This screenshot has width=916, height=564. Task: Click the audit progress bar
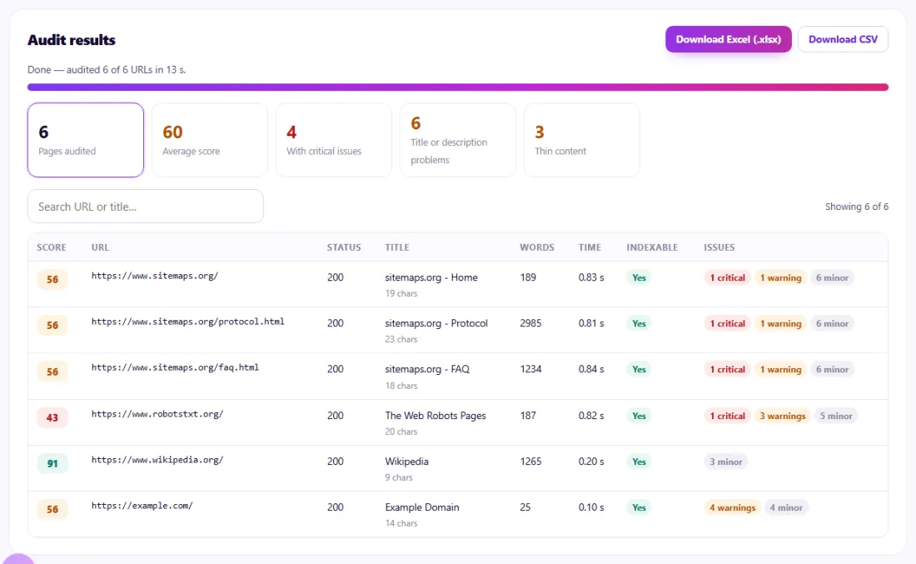pyautogui.click(x=458, y=87)
